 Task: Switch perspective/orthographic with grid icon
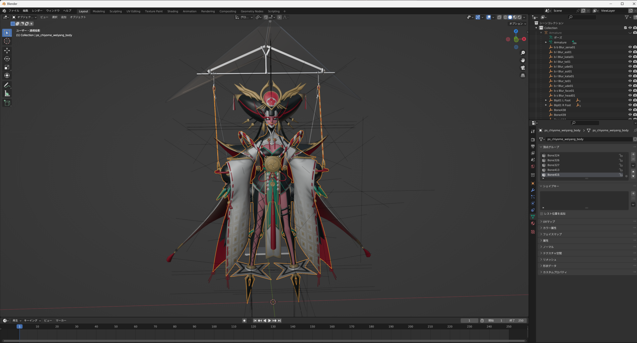click(x=523, y=75)
